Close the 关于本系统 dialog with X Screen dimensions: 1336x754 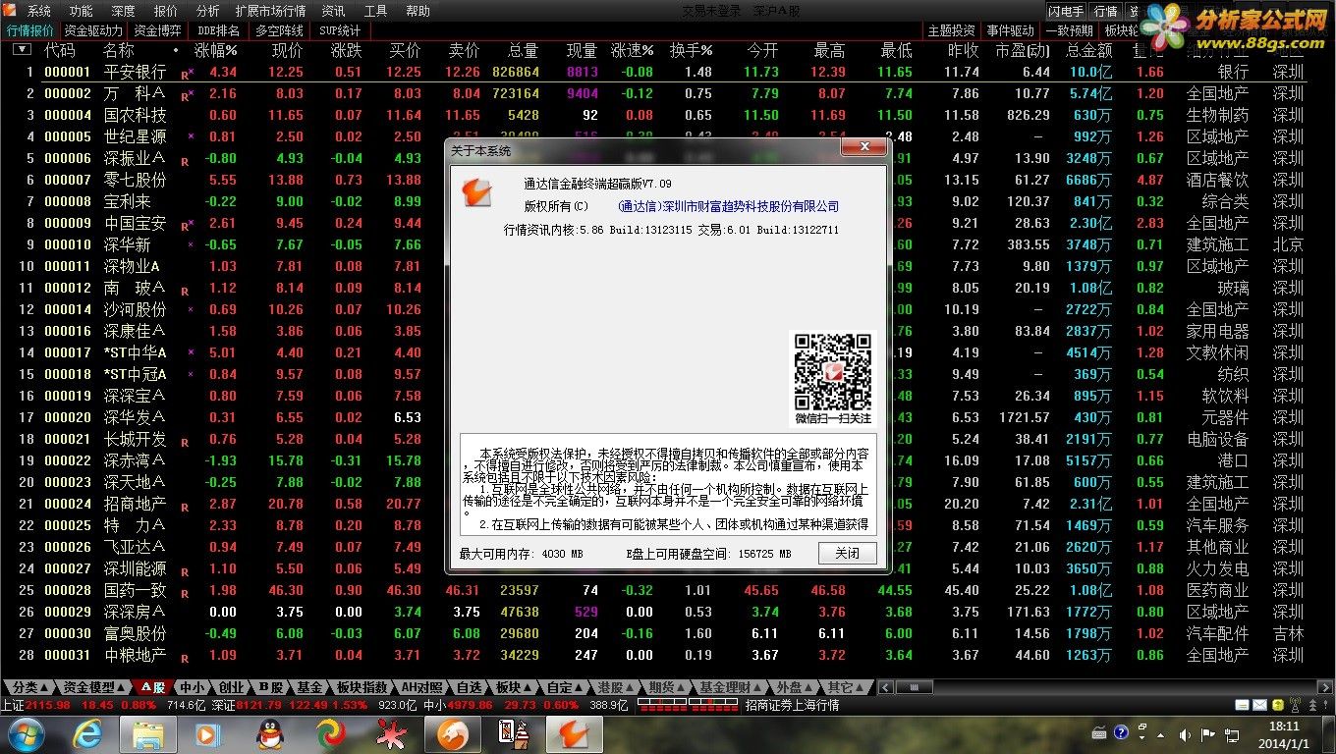pyautogui.click(x=864, y=147)
